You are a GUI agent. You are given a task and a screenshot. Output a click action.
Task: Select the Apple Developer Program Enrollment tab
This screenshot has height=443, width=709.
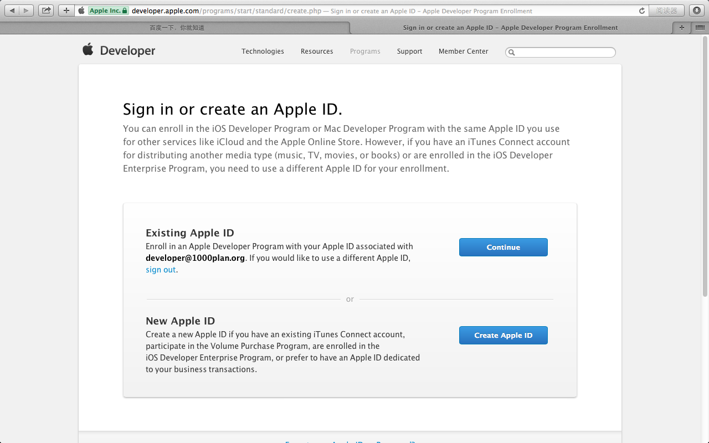click(x=510, y=28)
